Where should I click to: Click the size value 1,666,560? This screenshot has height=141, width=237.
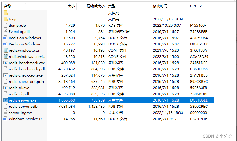67,100
